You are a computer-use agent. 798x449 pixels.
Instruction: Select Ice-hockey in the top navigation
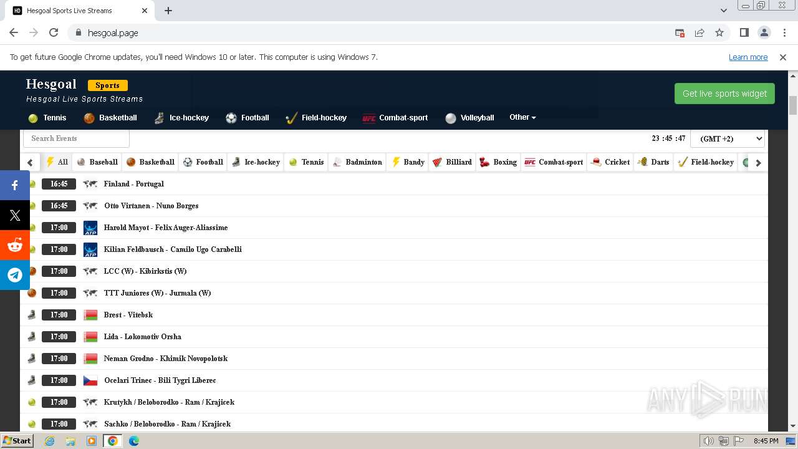181,118
